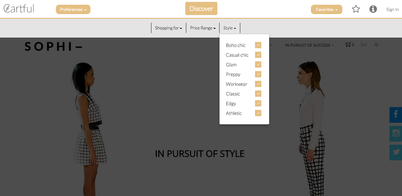
Task: Click the Classic label
Action: 233,94
